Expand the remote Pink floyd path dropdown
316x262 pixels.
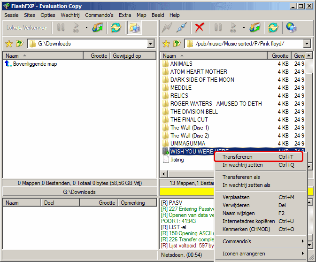[x=307, y=44]
